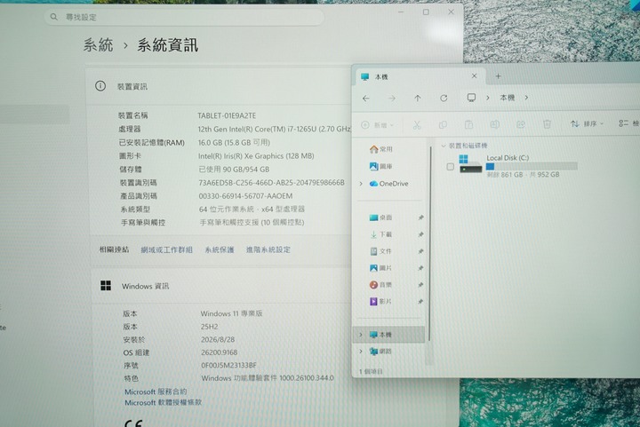
Task: Expand the 網路 tree node
Action: 360,352
